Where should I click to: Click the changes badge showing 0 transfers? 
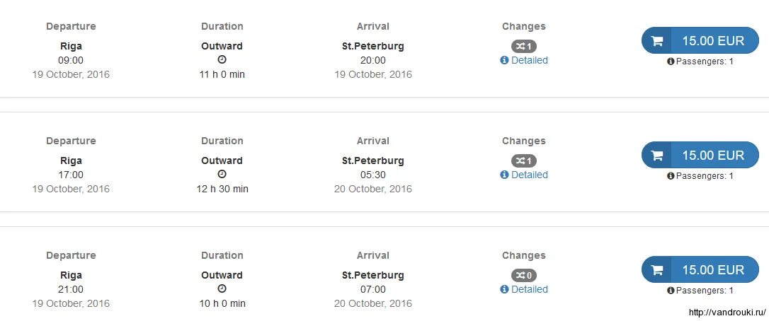coord(524,276)
